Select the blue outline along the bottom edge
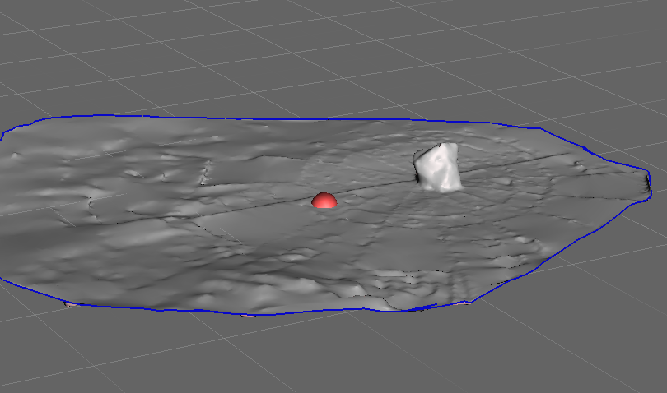Image resolution: width=667 pixels, height=393 pixels. pyautogui.click(x=247, y=312)
